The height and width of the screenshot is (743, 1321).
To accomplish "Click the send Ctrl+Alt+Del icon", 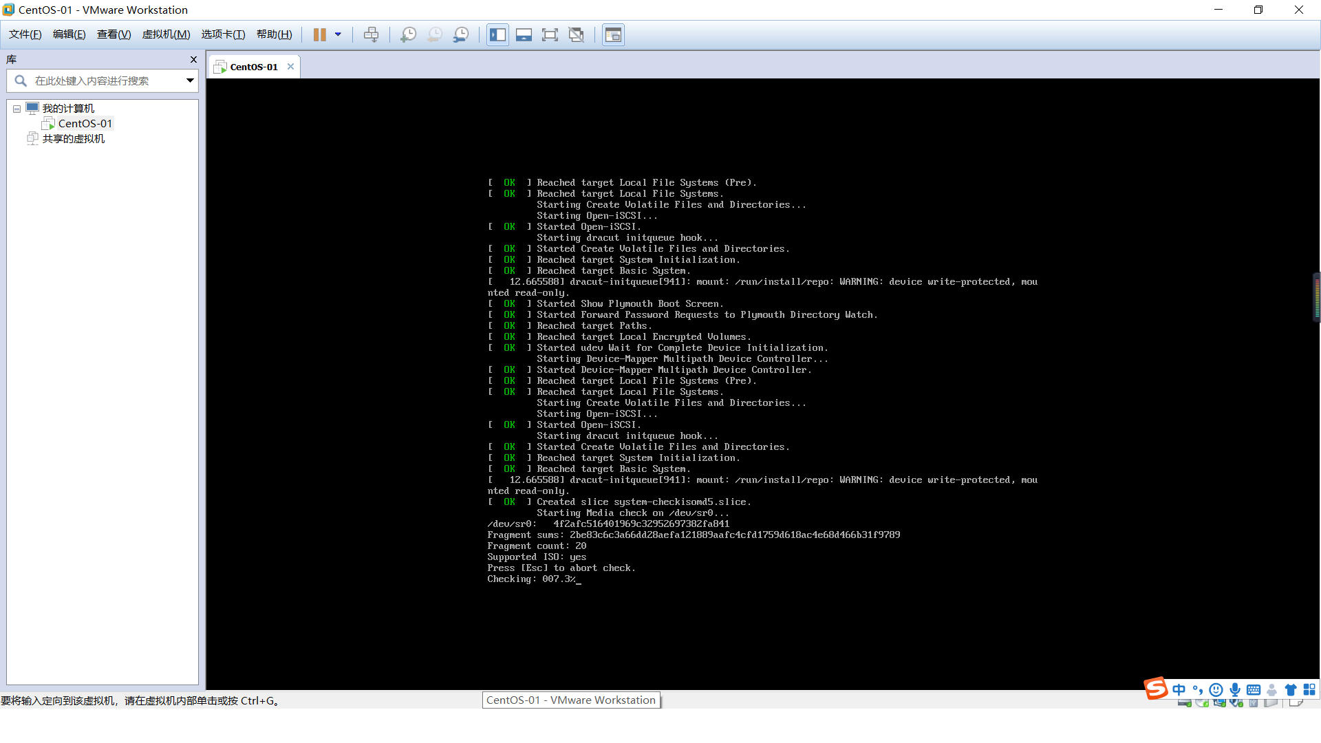I will click(371, 34).
